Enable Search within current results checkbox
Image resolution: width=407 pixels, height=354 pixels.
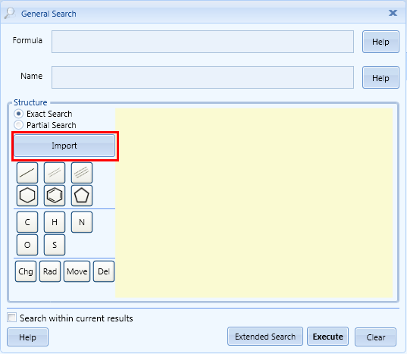point(11,318)
